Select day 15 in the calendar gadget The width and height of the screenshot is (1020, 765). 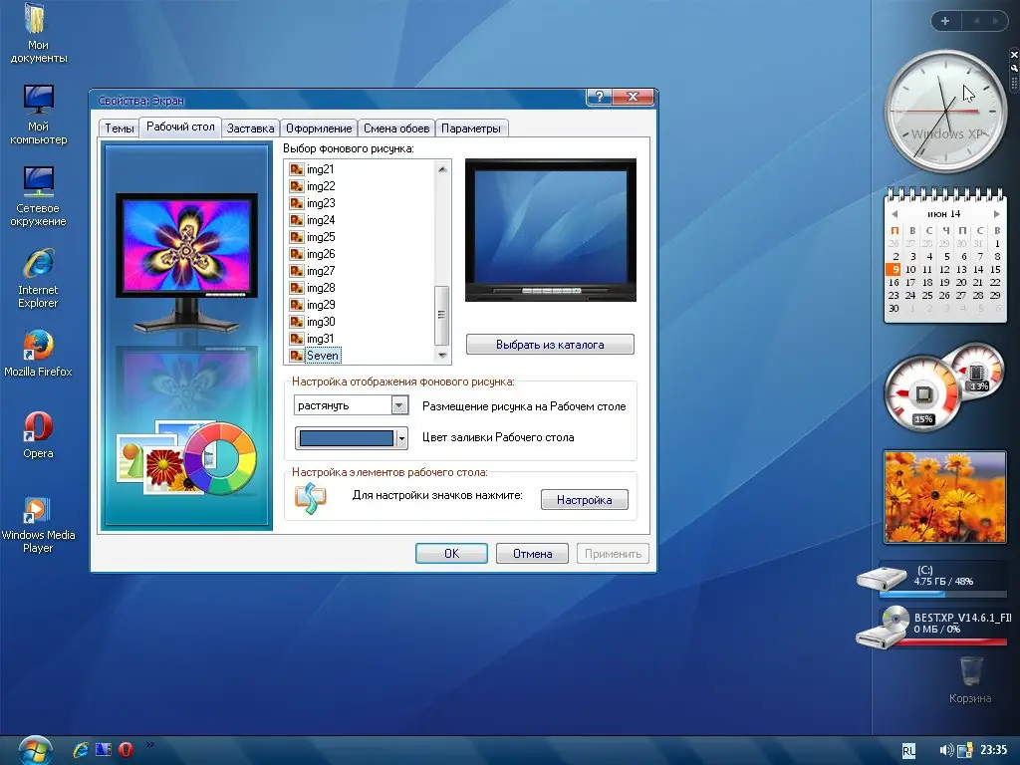tap(995, 269)
